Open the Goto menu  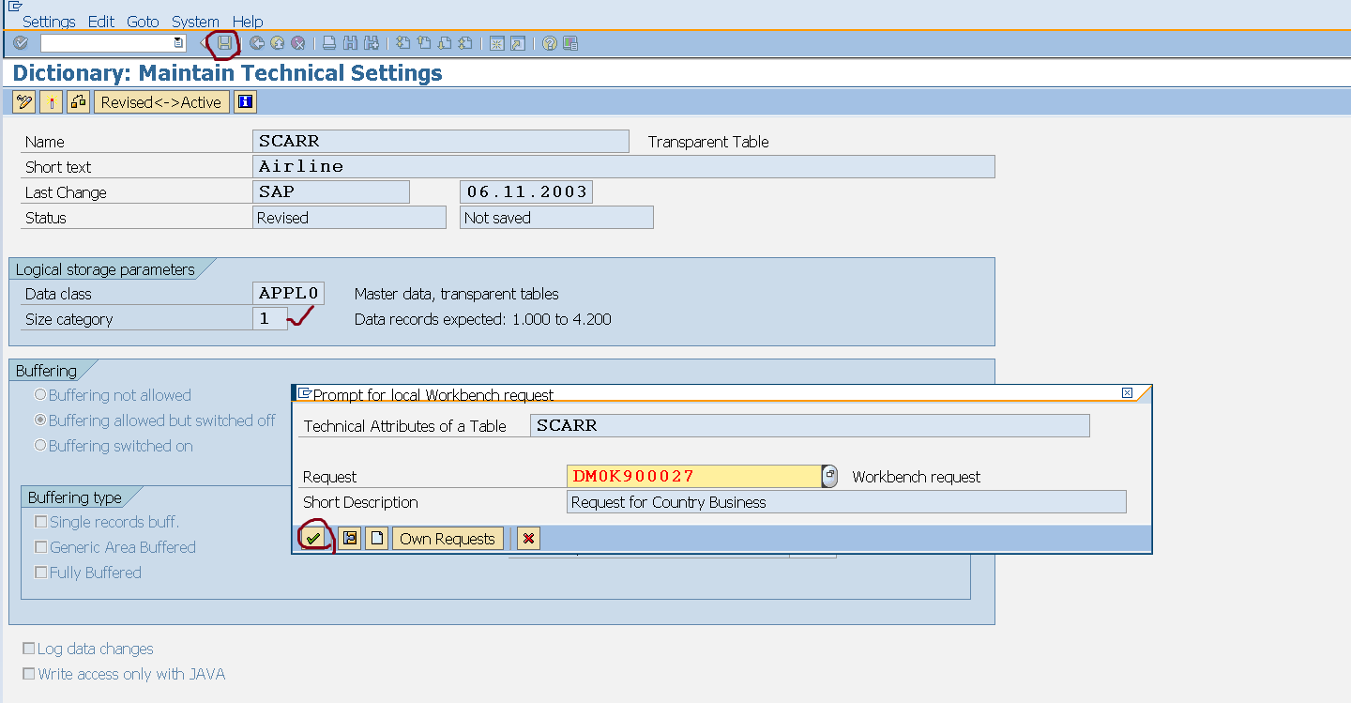pos(143,22)
